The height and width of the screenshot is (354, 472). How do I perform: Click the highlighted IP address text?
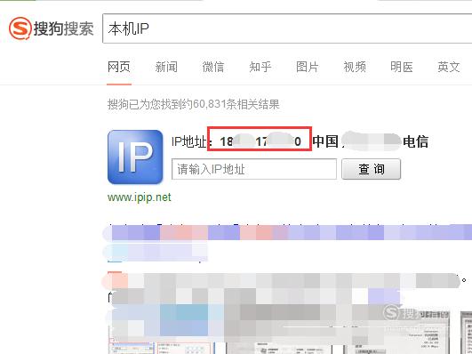(260, 141)
